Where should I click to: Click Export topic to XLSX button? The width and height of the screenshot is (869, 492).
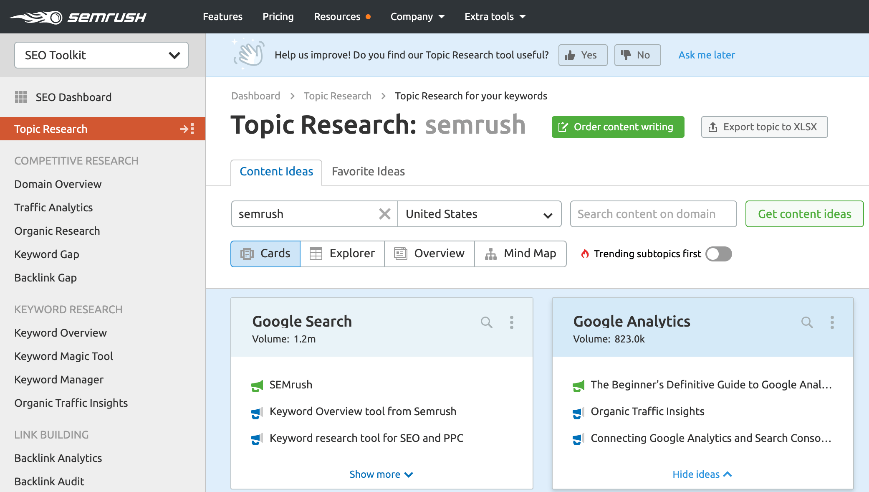pos(764,127)
